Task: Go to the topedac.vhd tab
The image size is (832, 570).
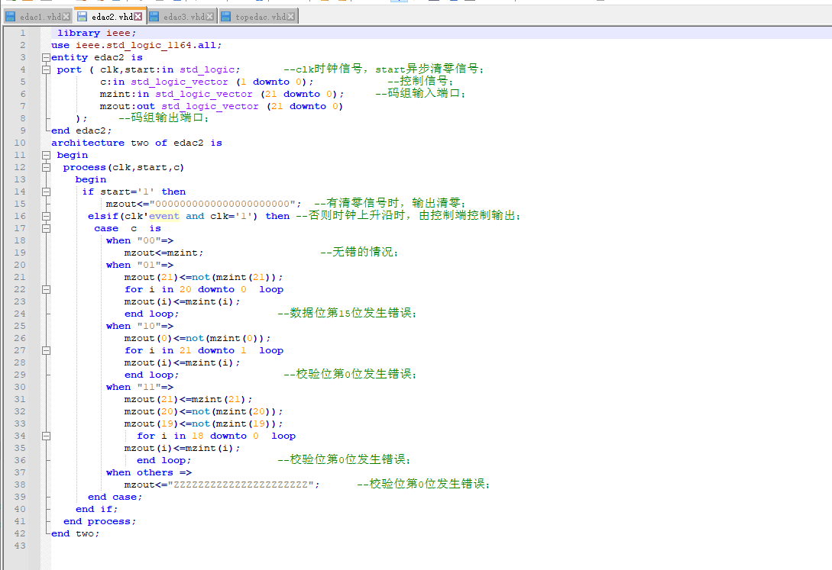Action: (x=258, y=17)
